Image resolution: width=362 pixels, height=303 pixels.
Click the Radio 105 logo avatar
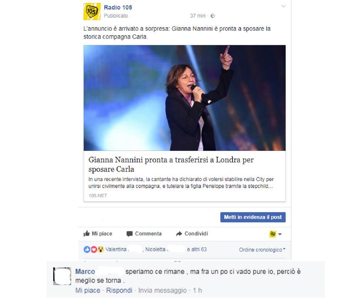pos(92,12)
